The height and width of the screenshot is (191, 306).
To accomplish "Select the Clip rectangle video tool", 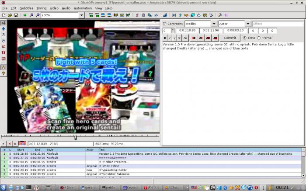I will (x=3, y=52).
